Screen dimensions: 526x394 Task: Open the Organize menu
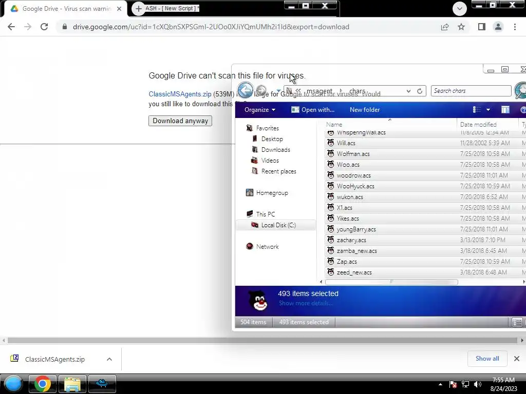click(x=260, y=110)
